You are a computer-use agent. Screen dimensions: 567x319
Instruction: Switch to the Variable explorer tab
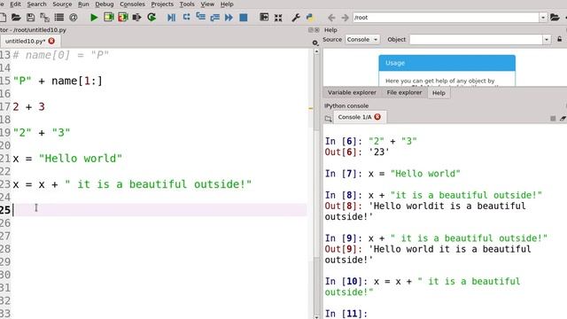pos(352,92)
